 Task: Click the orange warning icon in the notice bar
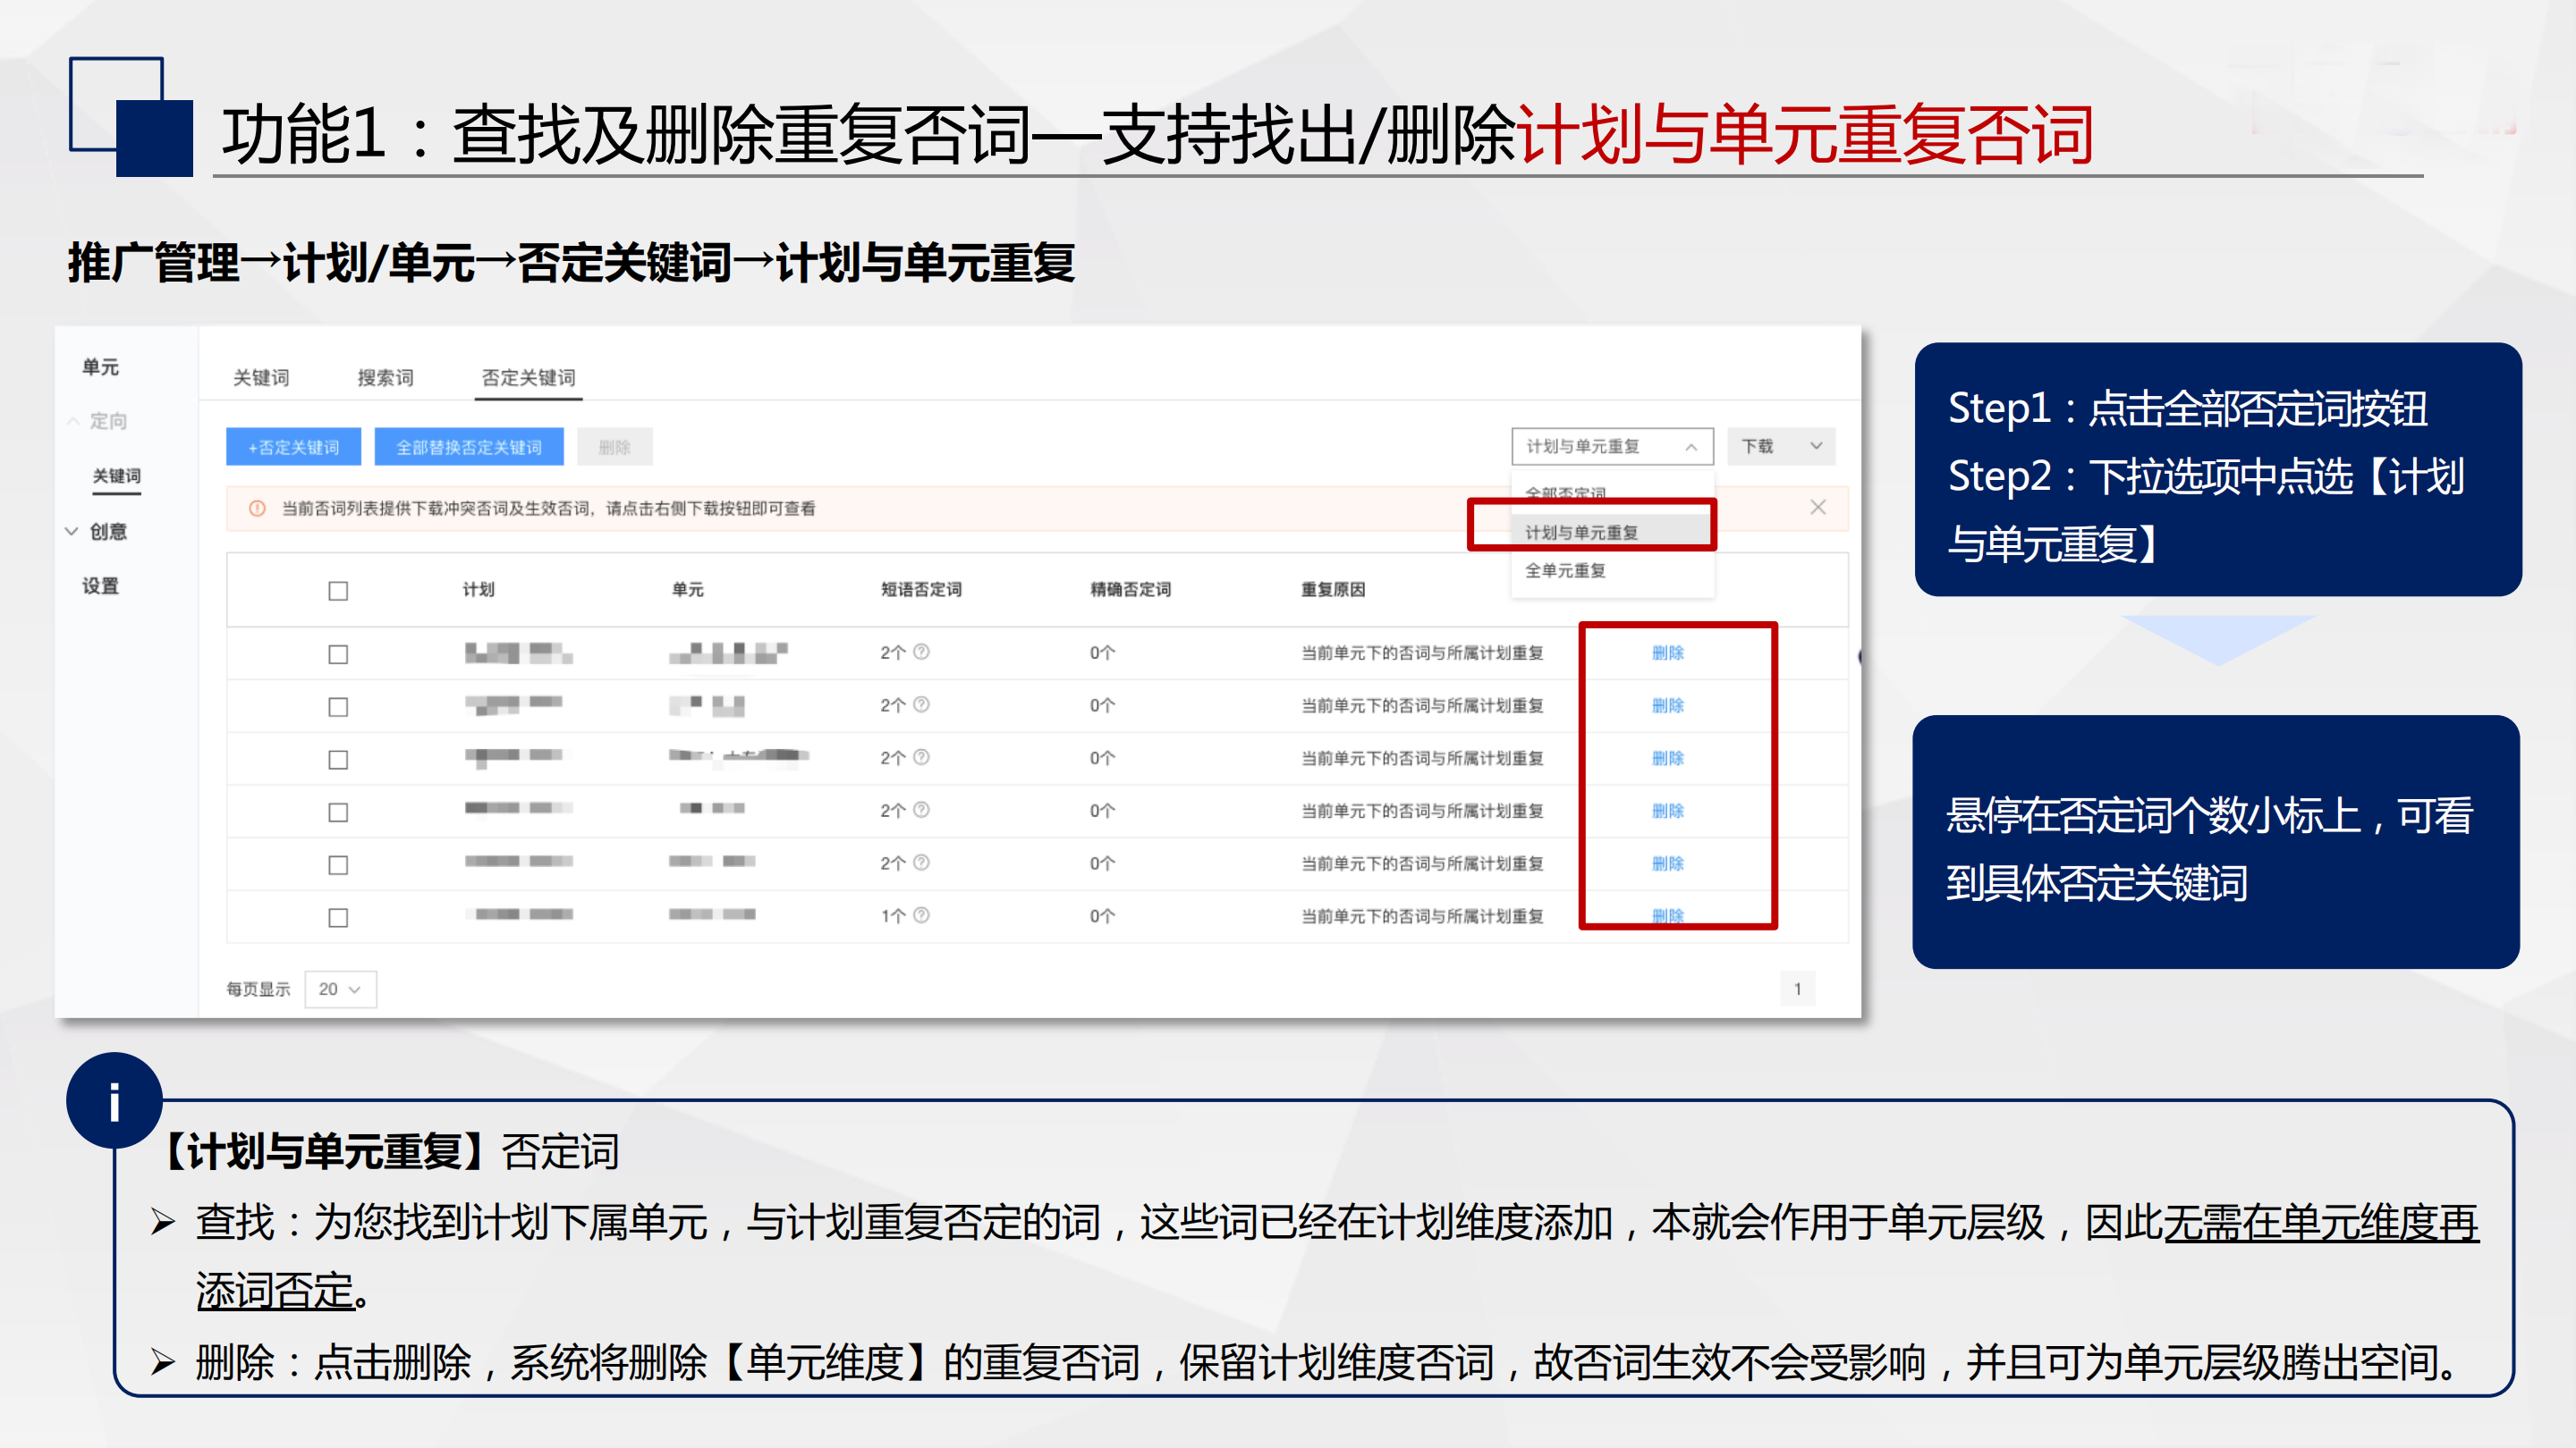pos(257,509)
